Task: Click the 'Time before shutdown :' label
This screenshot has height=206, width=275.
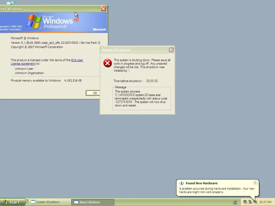Action: tap(128, 81)
